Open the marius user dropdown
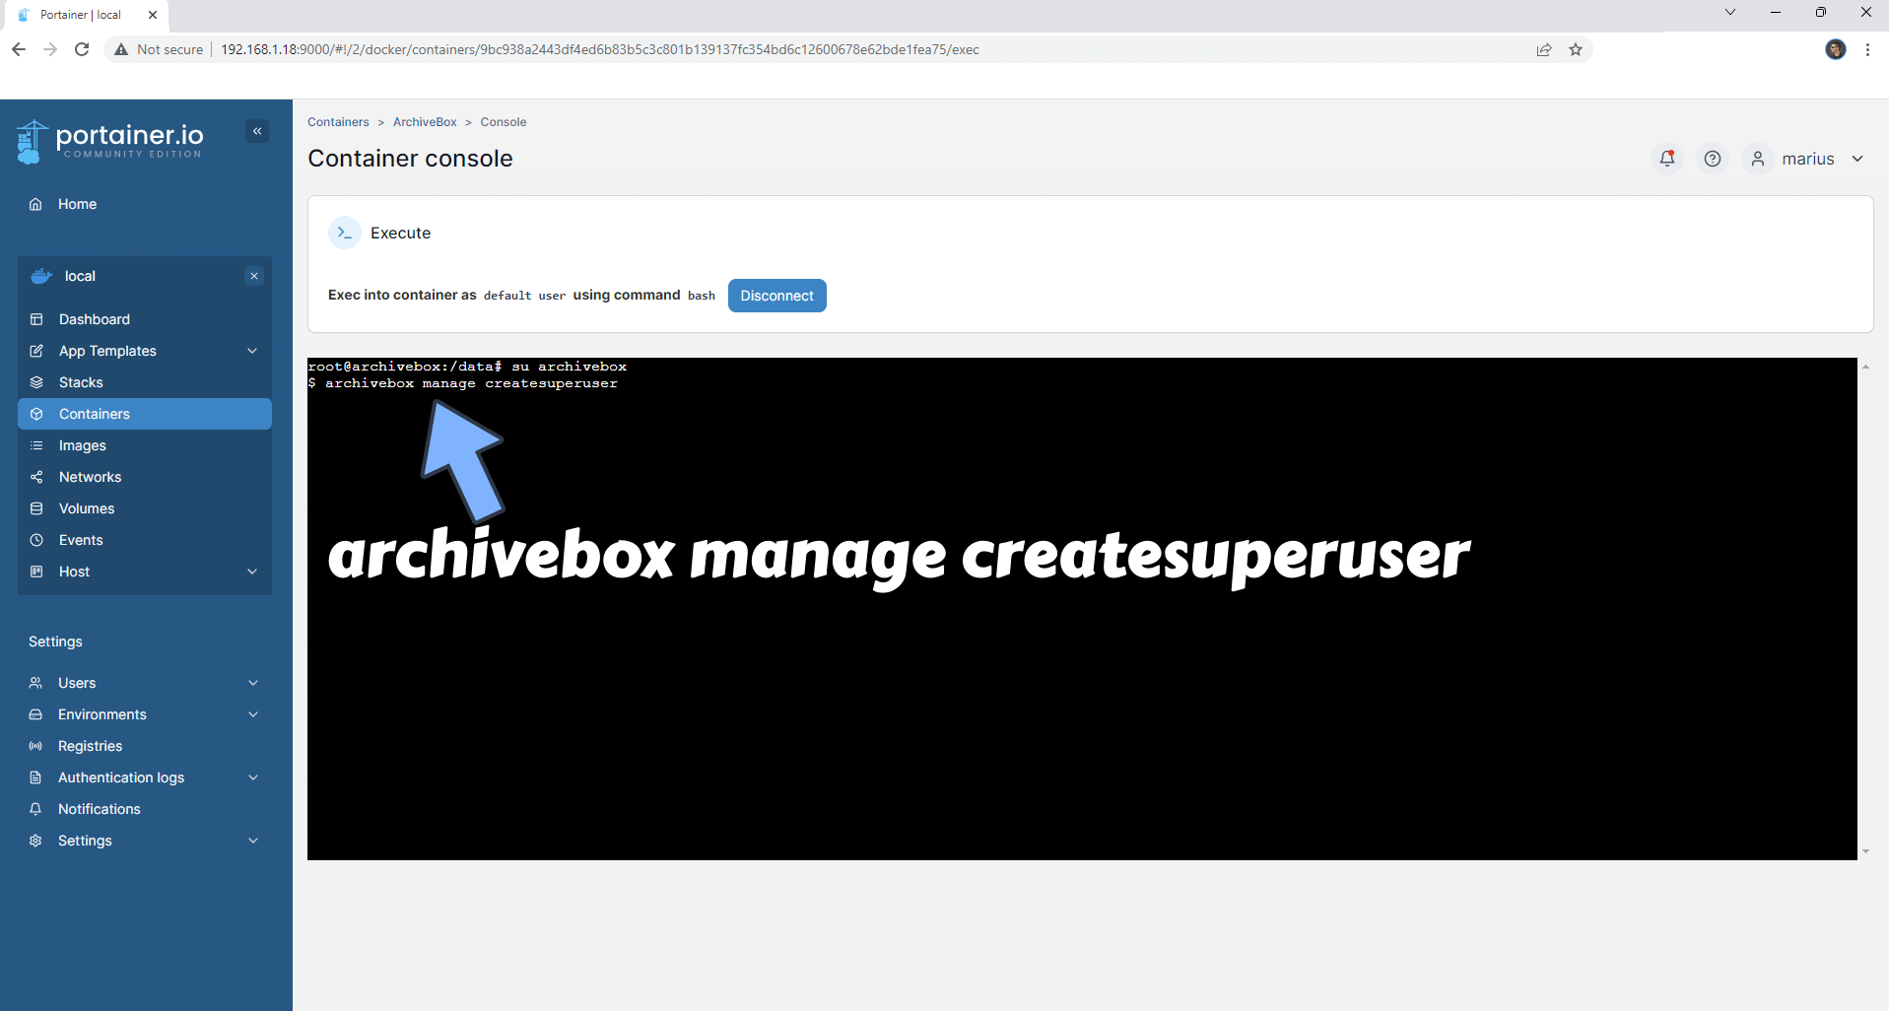 [1857, 159]
